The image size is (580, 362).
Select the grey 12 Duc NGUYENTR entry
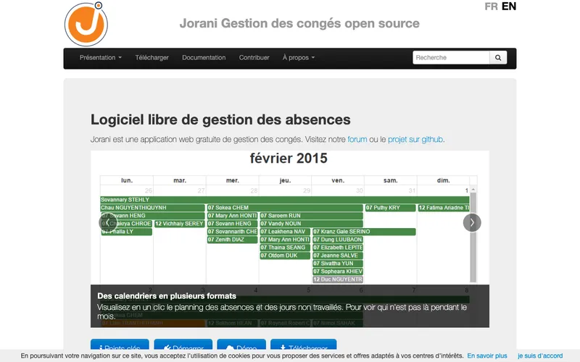[x=338, y=279]
